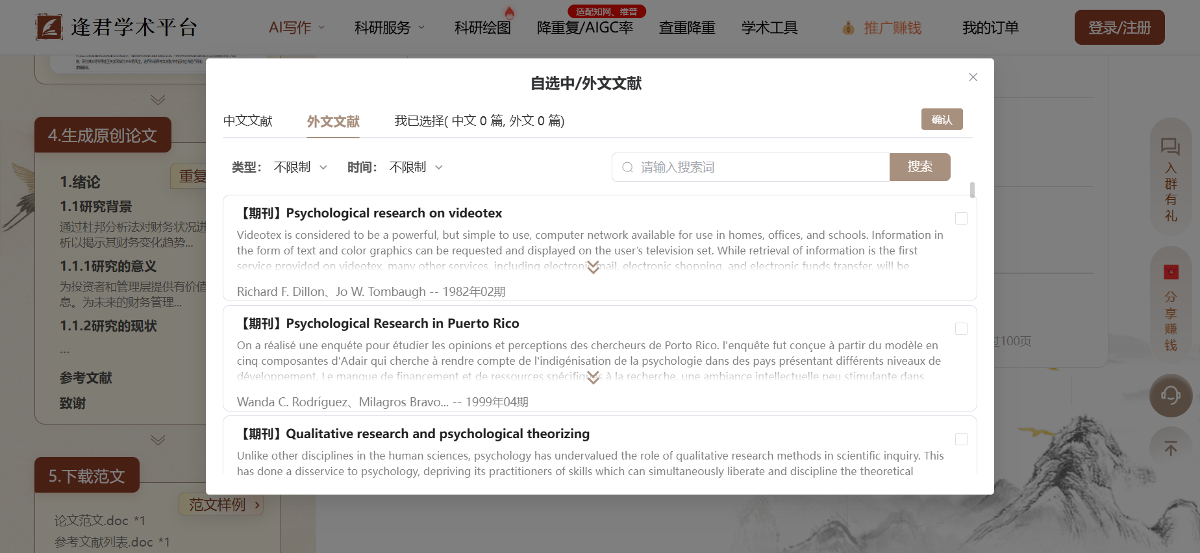Click title Psychological Research in Puerto Rico
Viewport: 1200px width, 553px height.
(x=403, y=323)
